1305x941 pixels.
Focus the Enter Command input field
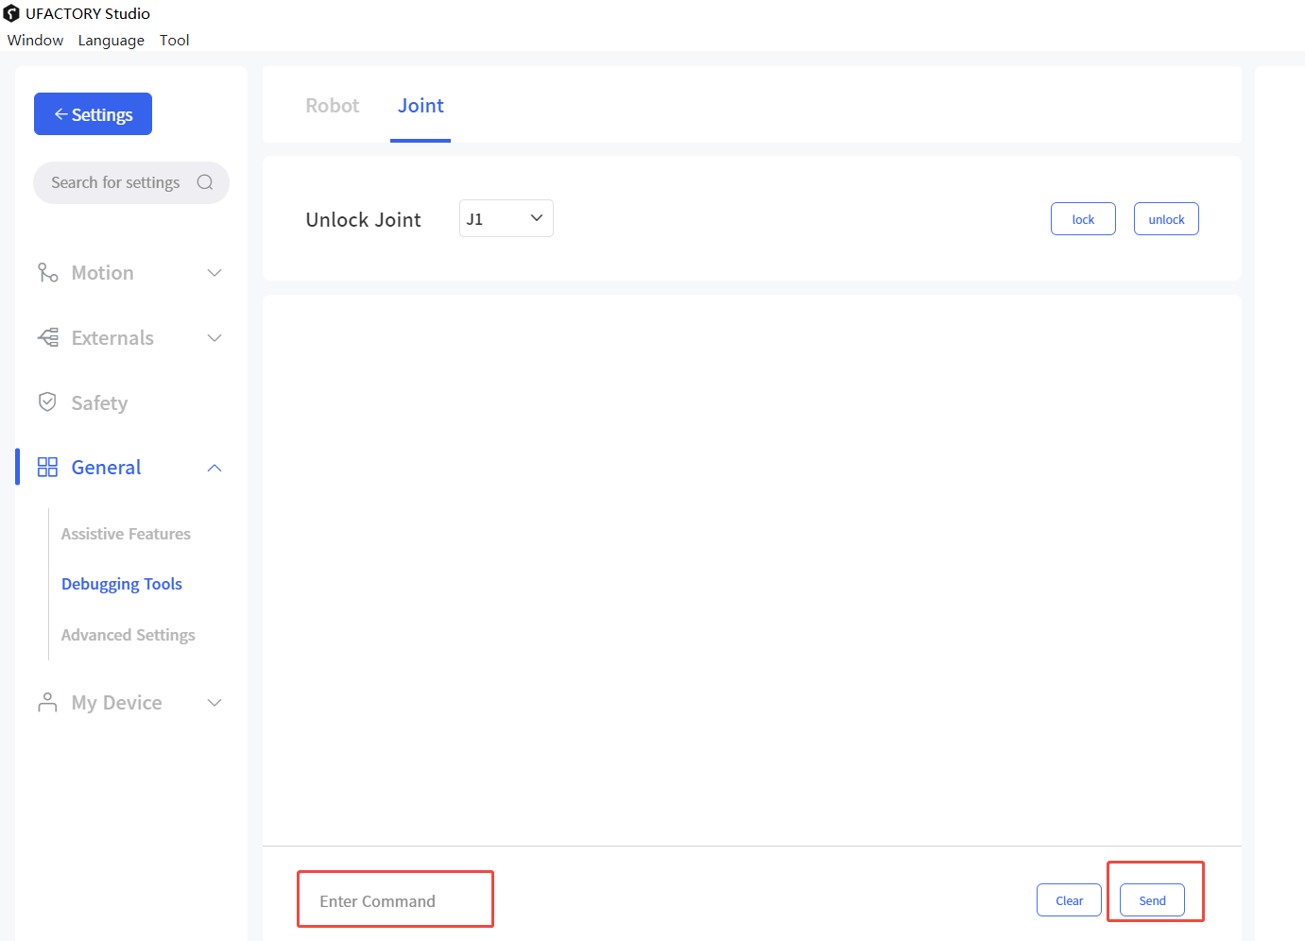(395, 900)
